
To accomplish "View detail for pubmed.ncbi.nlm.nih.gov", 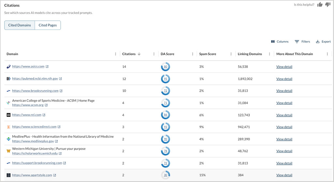I will 284,79.
